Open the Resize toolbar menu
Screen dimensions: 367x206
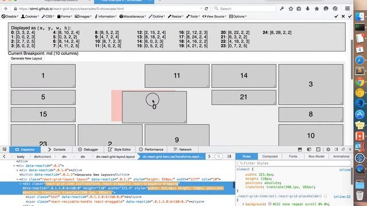click(x=175, y=17)
